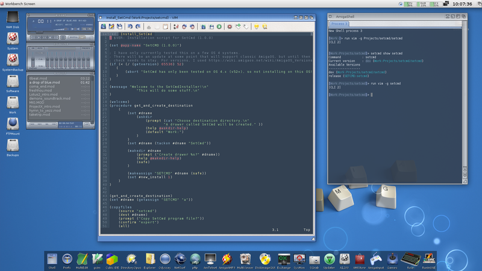Open the Odyssey browser from the dock
This screenshot has height=271, width=482.
164,258
